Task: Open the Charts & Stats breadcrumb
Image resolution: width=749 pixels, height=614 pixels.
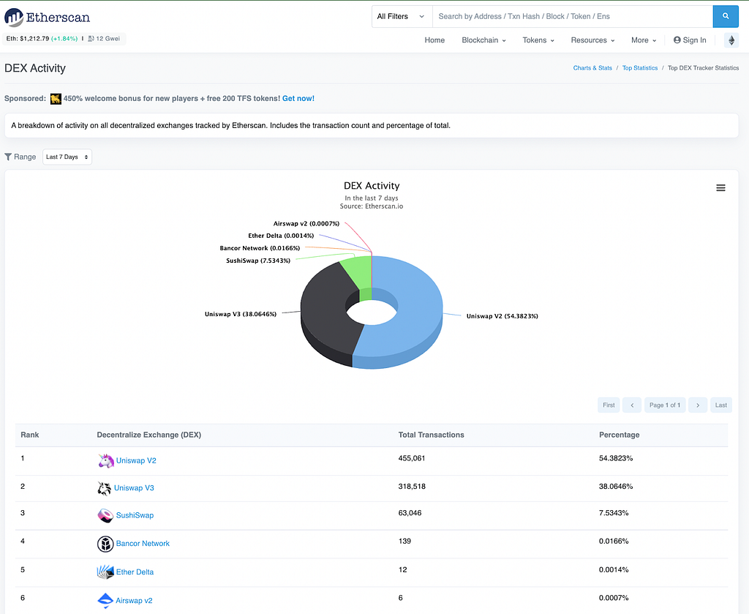Action: [x=592, y=68]
